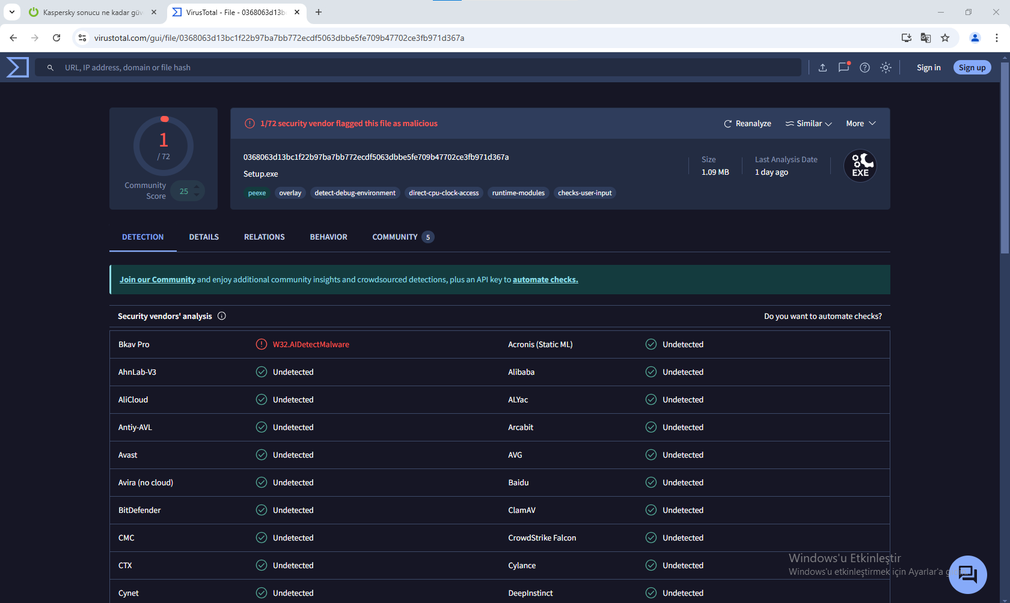1010x603 pixels.
Task: Switch to the DETAILS tab
Action: 204,237
